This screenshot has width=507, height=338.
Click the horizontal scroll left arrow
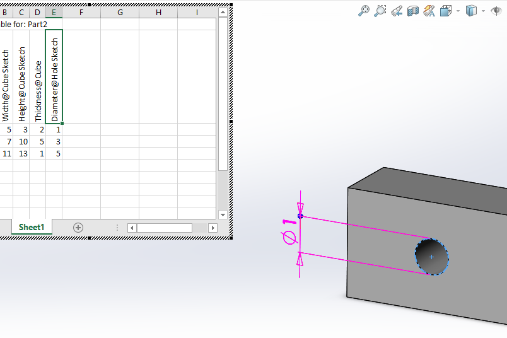tap(132, 228)
